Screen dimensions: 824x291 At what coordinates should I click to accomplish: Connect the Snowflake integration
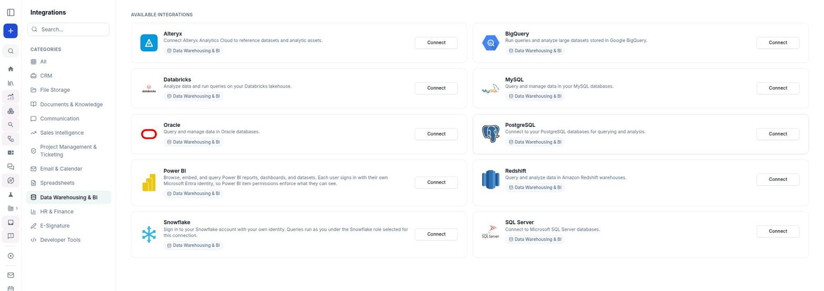(x=436, y=234)
